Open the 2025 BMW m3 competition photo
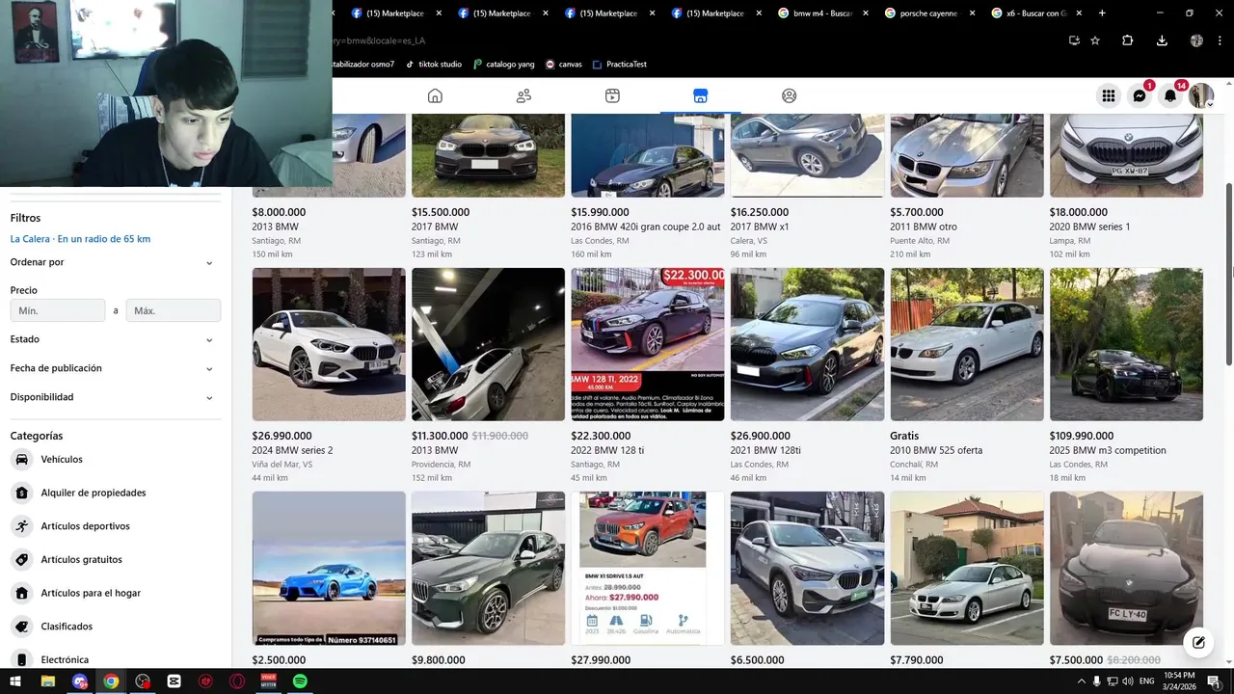 [x=1126, y=344]
